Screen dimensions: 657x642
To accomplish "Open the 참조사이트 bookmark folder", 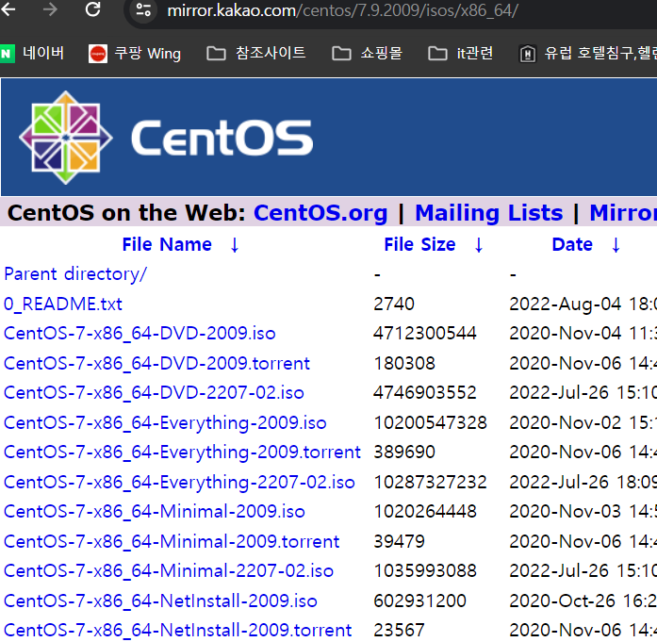I will coord(256,54).
